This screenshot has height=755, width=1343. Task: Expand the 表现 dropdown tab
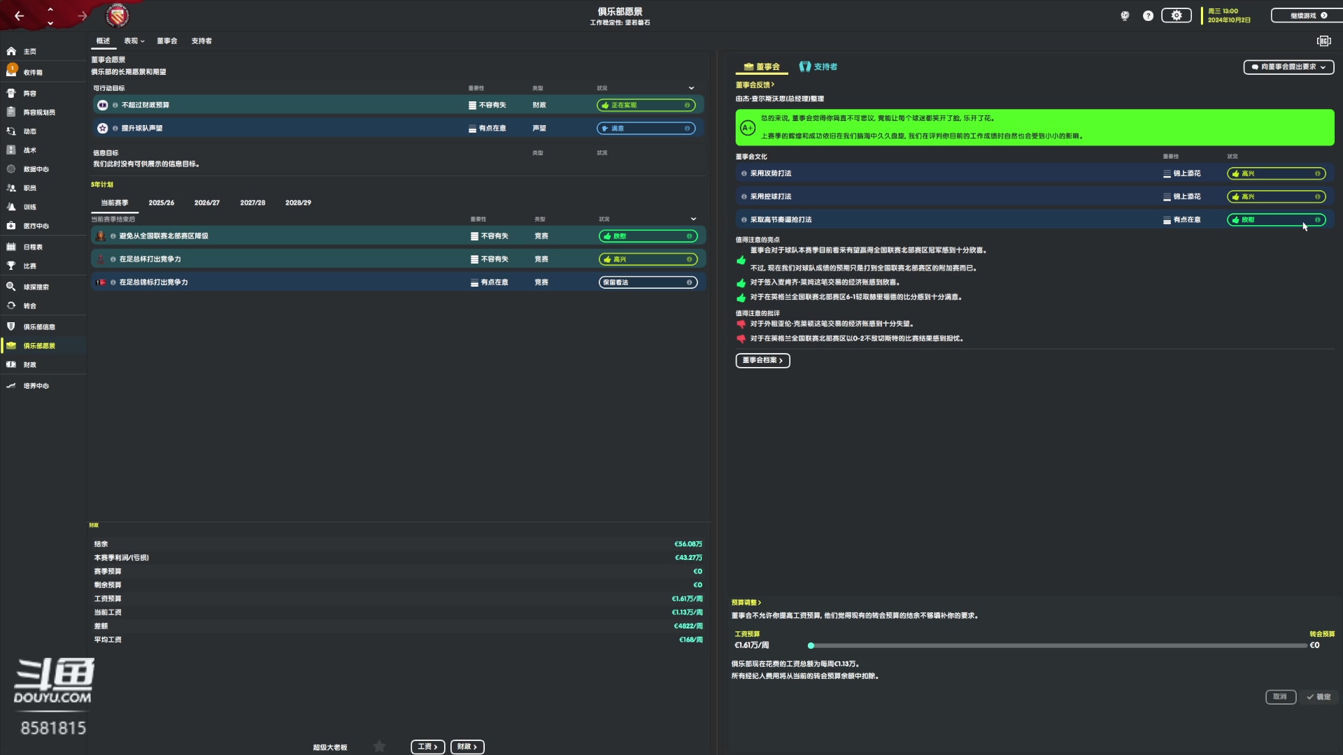134,41
